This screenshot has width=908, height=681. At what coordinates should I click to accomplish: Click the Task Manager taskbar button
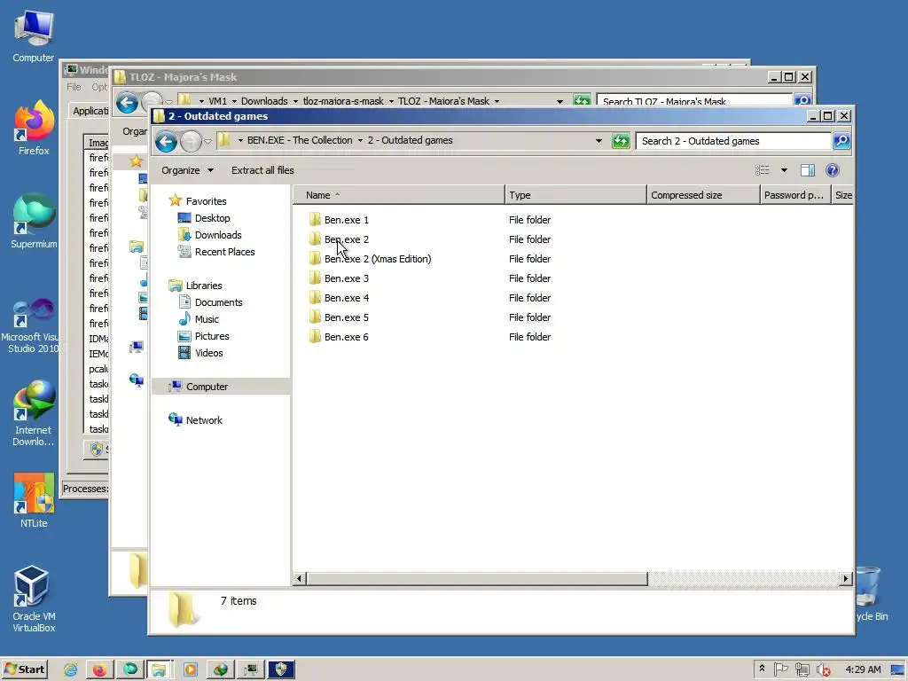click(x=251, y=669)
